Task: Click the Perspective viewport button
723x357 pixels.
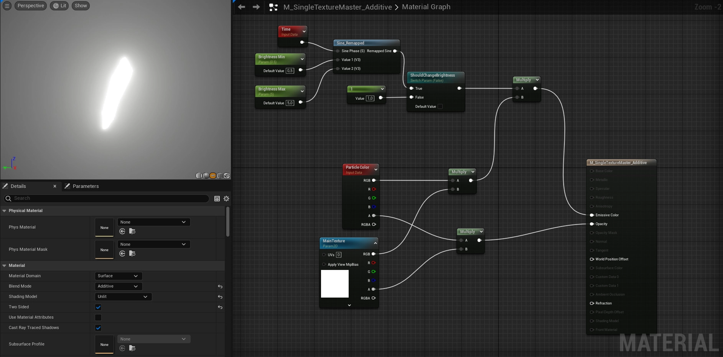Action: tap(31, 6)
